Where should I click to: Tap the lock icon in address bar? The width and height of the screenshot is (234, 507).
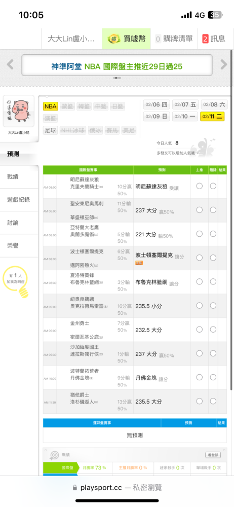75,488
